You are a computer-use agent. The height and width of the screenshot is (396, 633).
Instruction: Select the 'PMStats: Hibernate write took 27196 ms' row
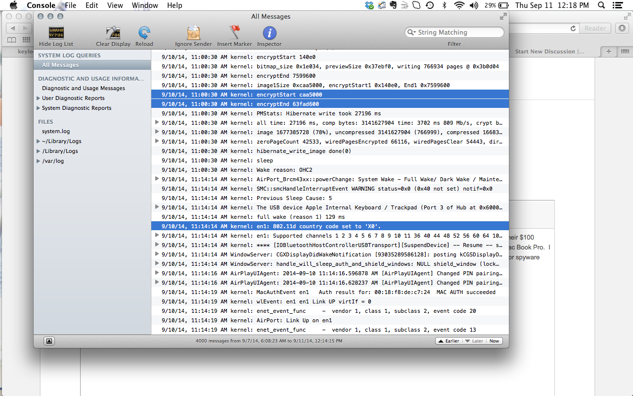pyautogui.click(x=330, y=113)
